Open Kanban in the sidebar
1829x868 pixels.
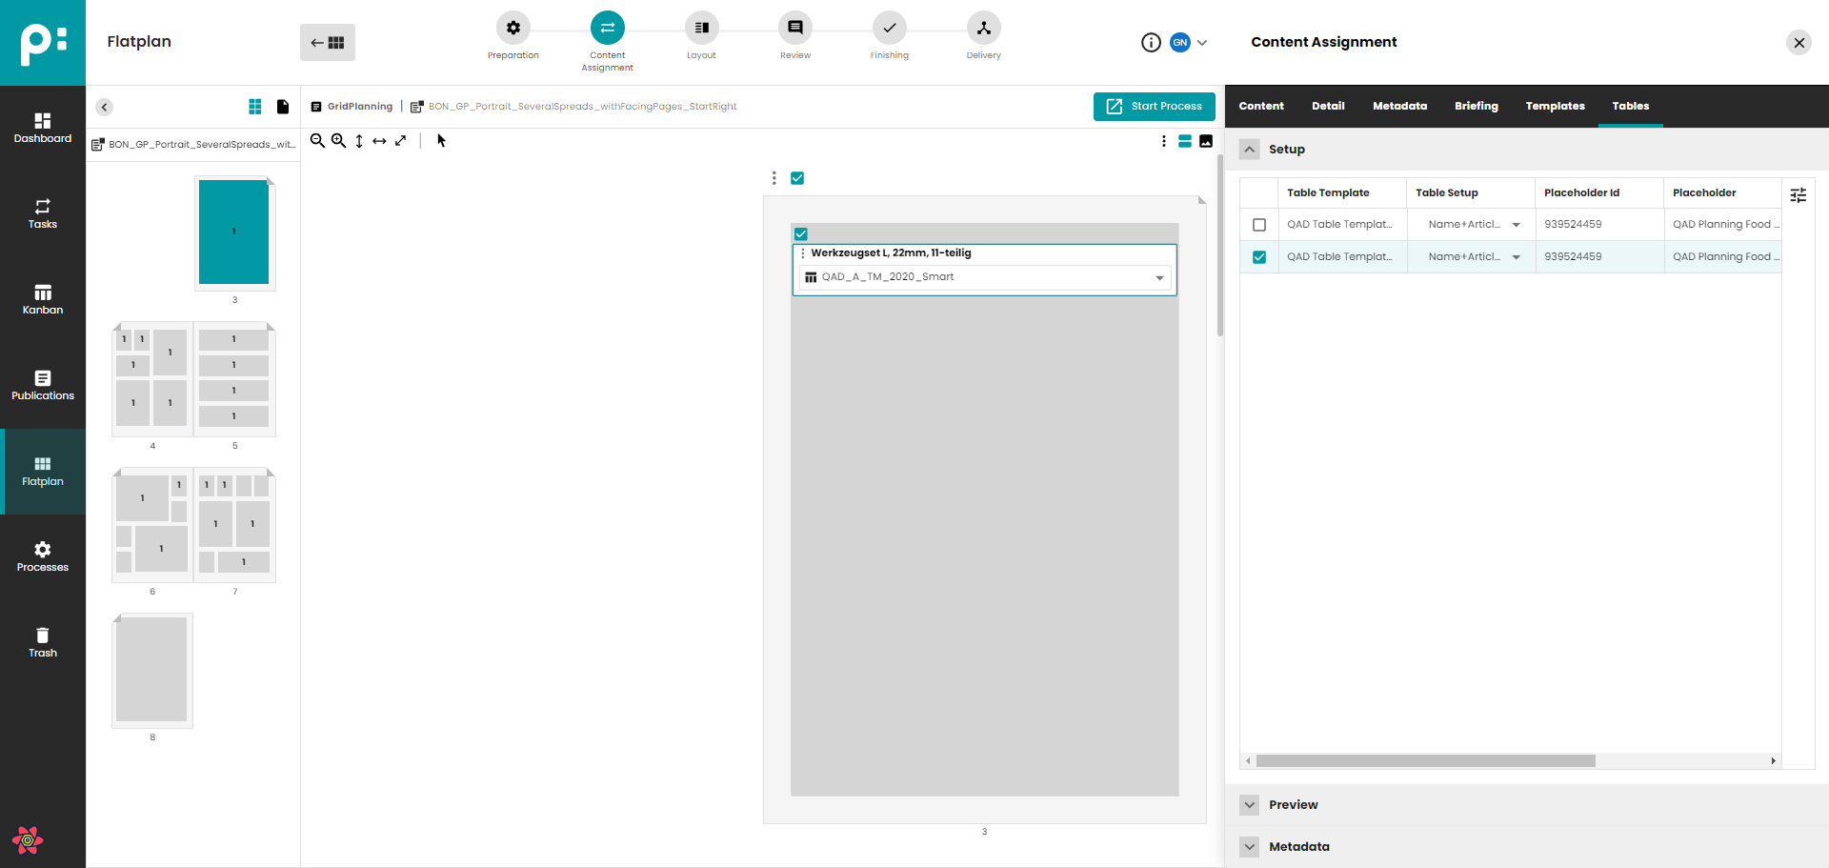tap(43, 299)
